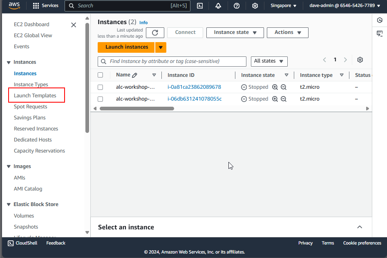Open the settings gear in the top bar
This screenshot has height=258, width=387.
(255, 6)
